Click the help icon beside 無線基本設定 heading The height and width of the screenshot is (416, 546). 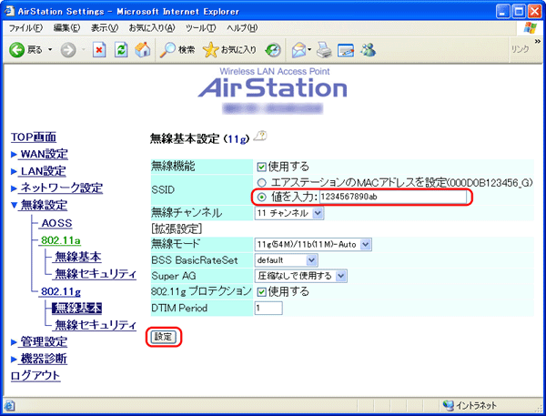[x=259, y=136]
